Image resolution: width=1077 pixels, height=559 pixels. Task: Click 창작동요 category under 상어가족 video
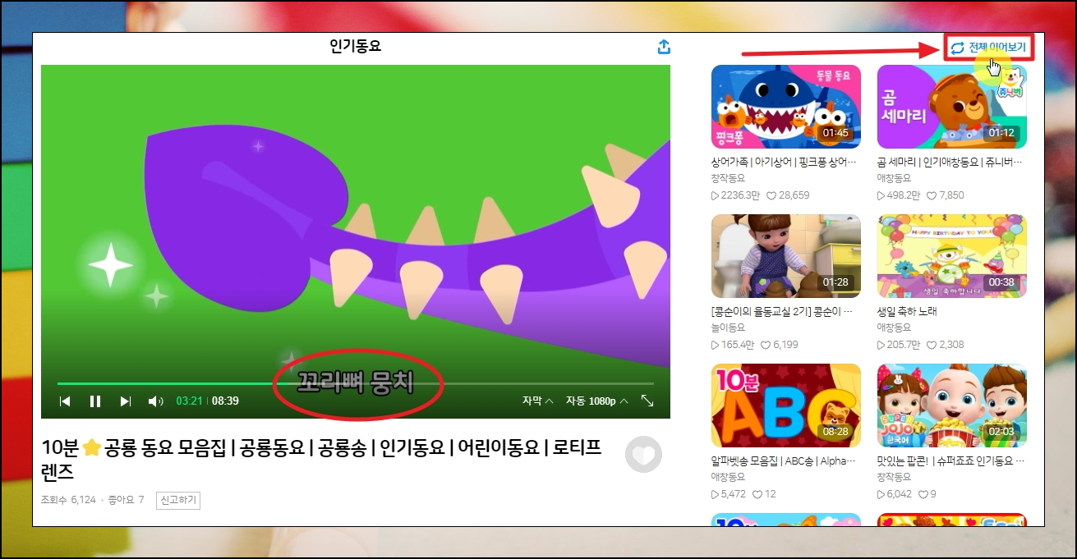[x=728, y=178]
